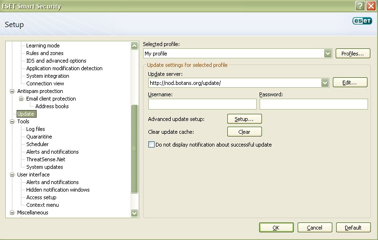
Task: Click the Cancel button
Action: coord(315,228)
